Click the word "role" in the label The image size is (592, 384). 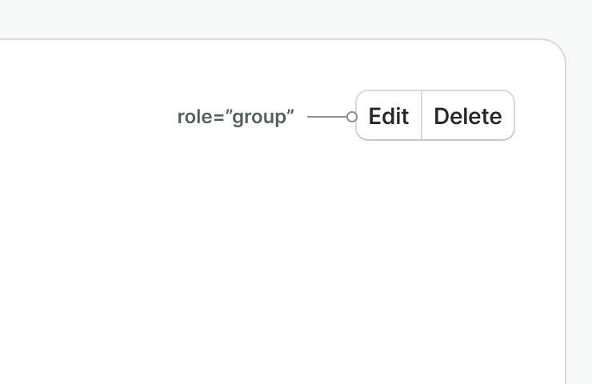pos(195,117)
